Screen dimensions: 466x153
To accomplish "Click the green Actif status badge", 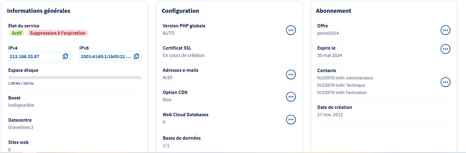I will click(17, 33).
